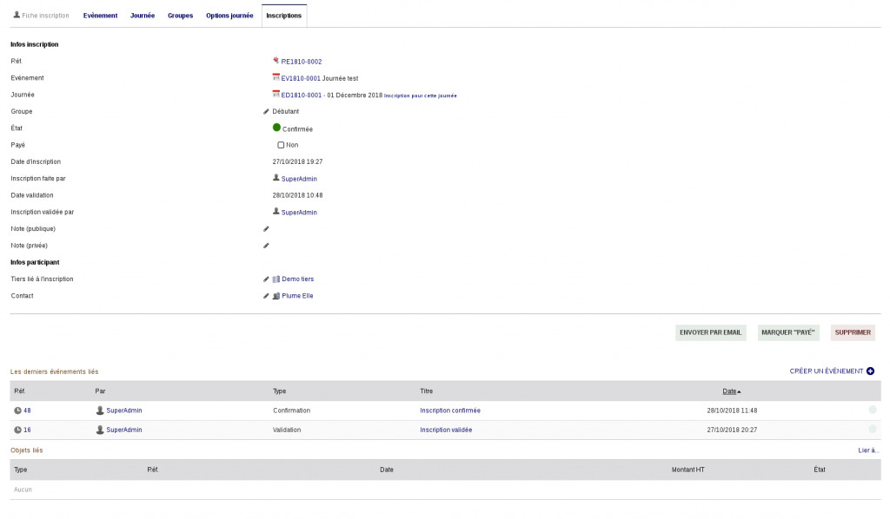The image size is (890, 519).
Task: Click status dot on 'Inscription validée' row
Action: pos(873,429)
